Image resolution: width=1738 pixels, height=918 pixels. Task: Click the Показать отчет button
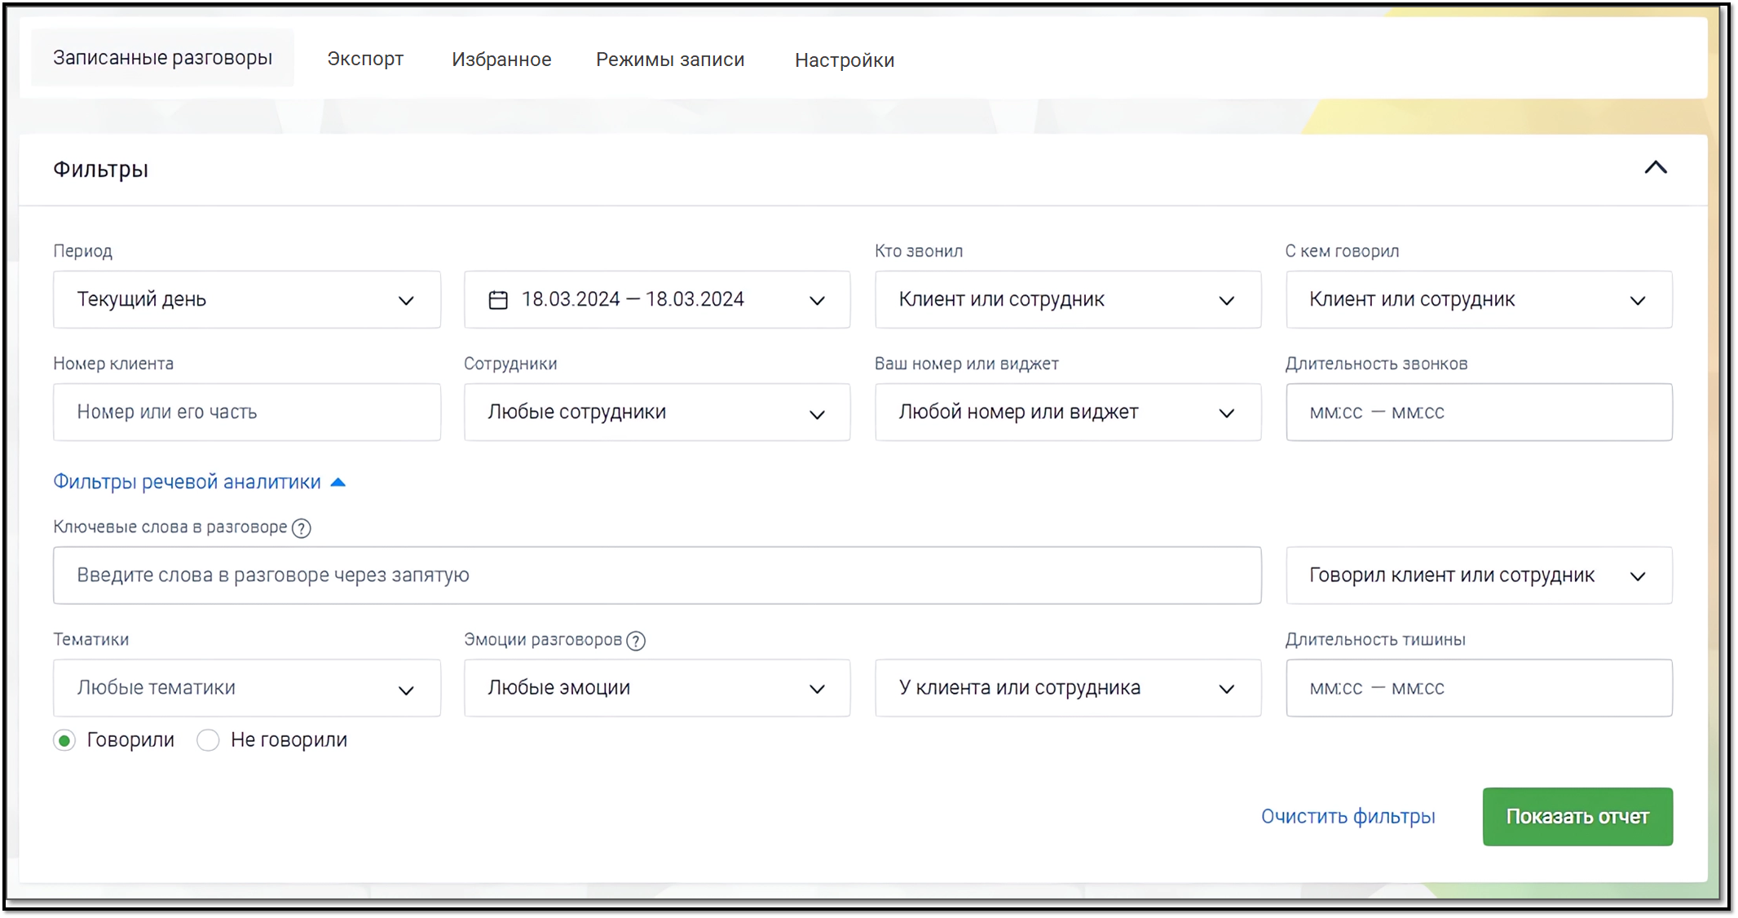pyautogui.click(x=1577, y=817)
